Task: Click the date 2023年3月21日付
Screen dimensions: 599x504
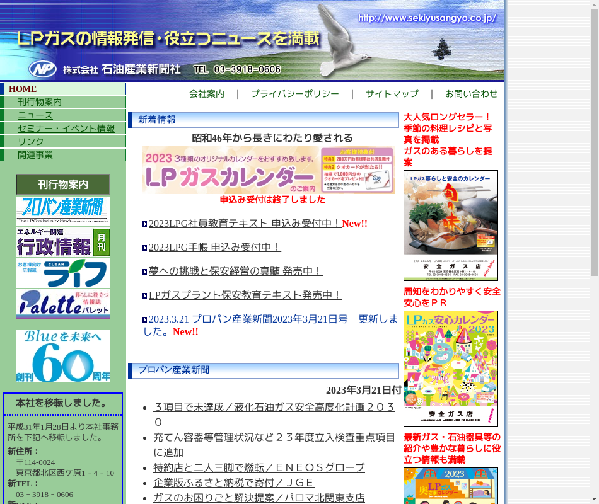Action: (363, 390)
